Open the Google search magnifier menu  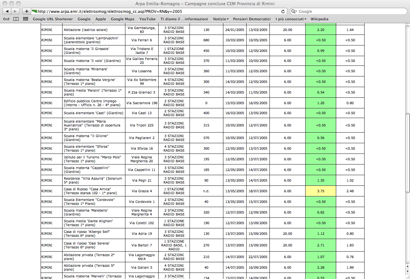[x=294, y=11]
